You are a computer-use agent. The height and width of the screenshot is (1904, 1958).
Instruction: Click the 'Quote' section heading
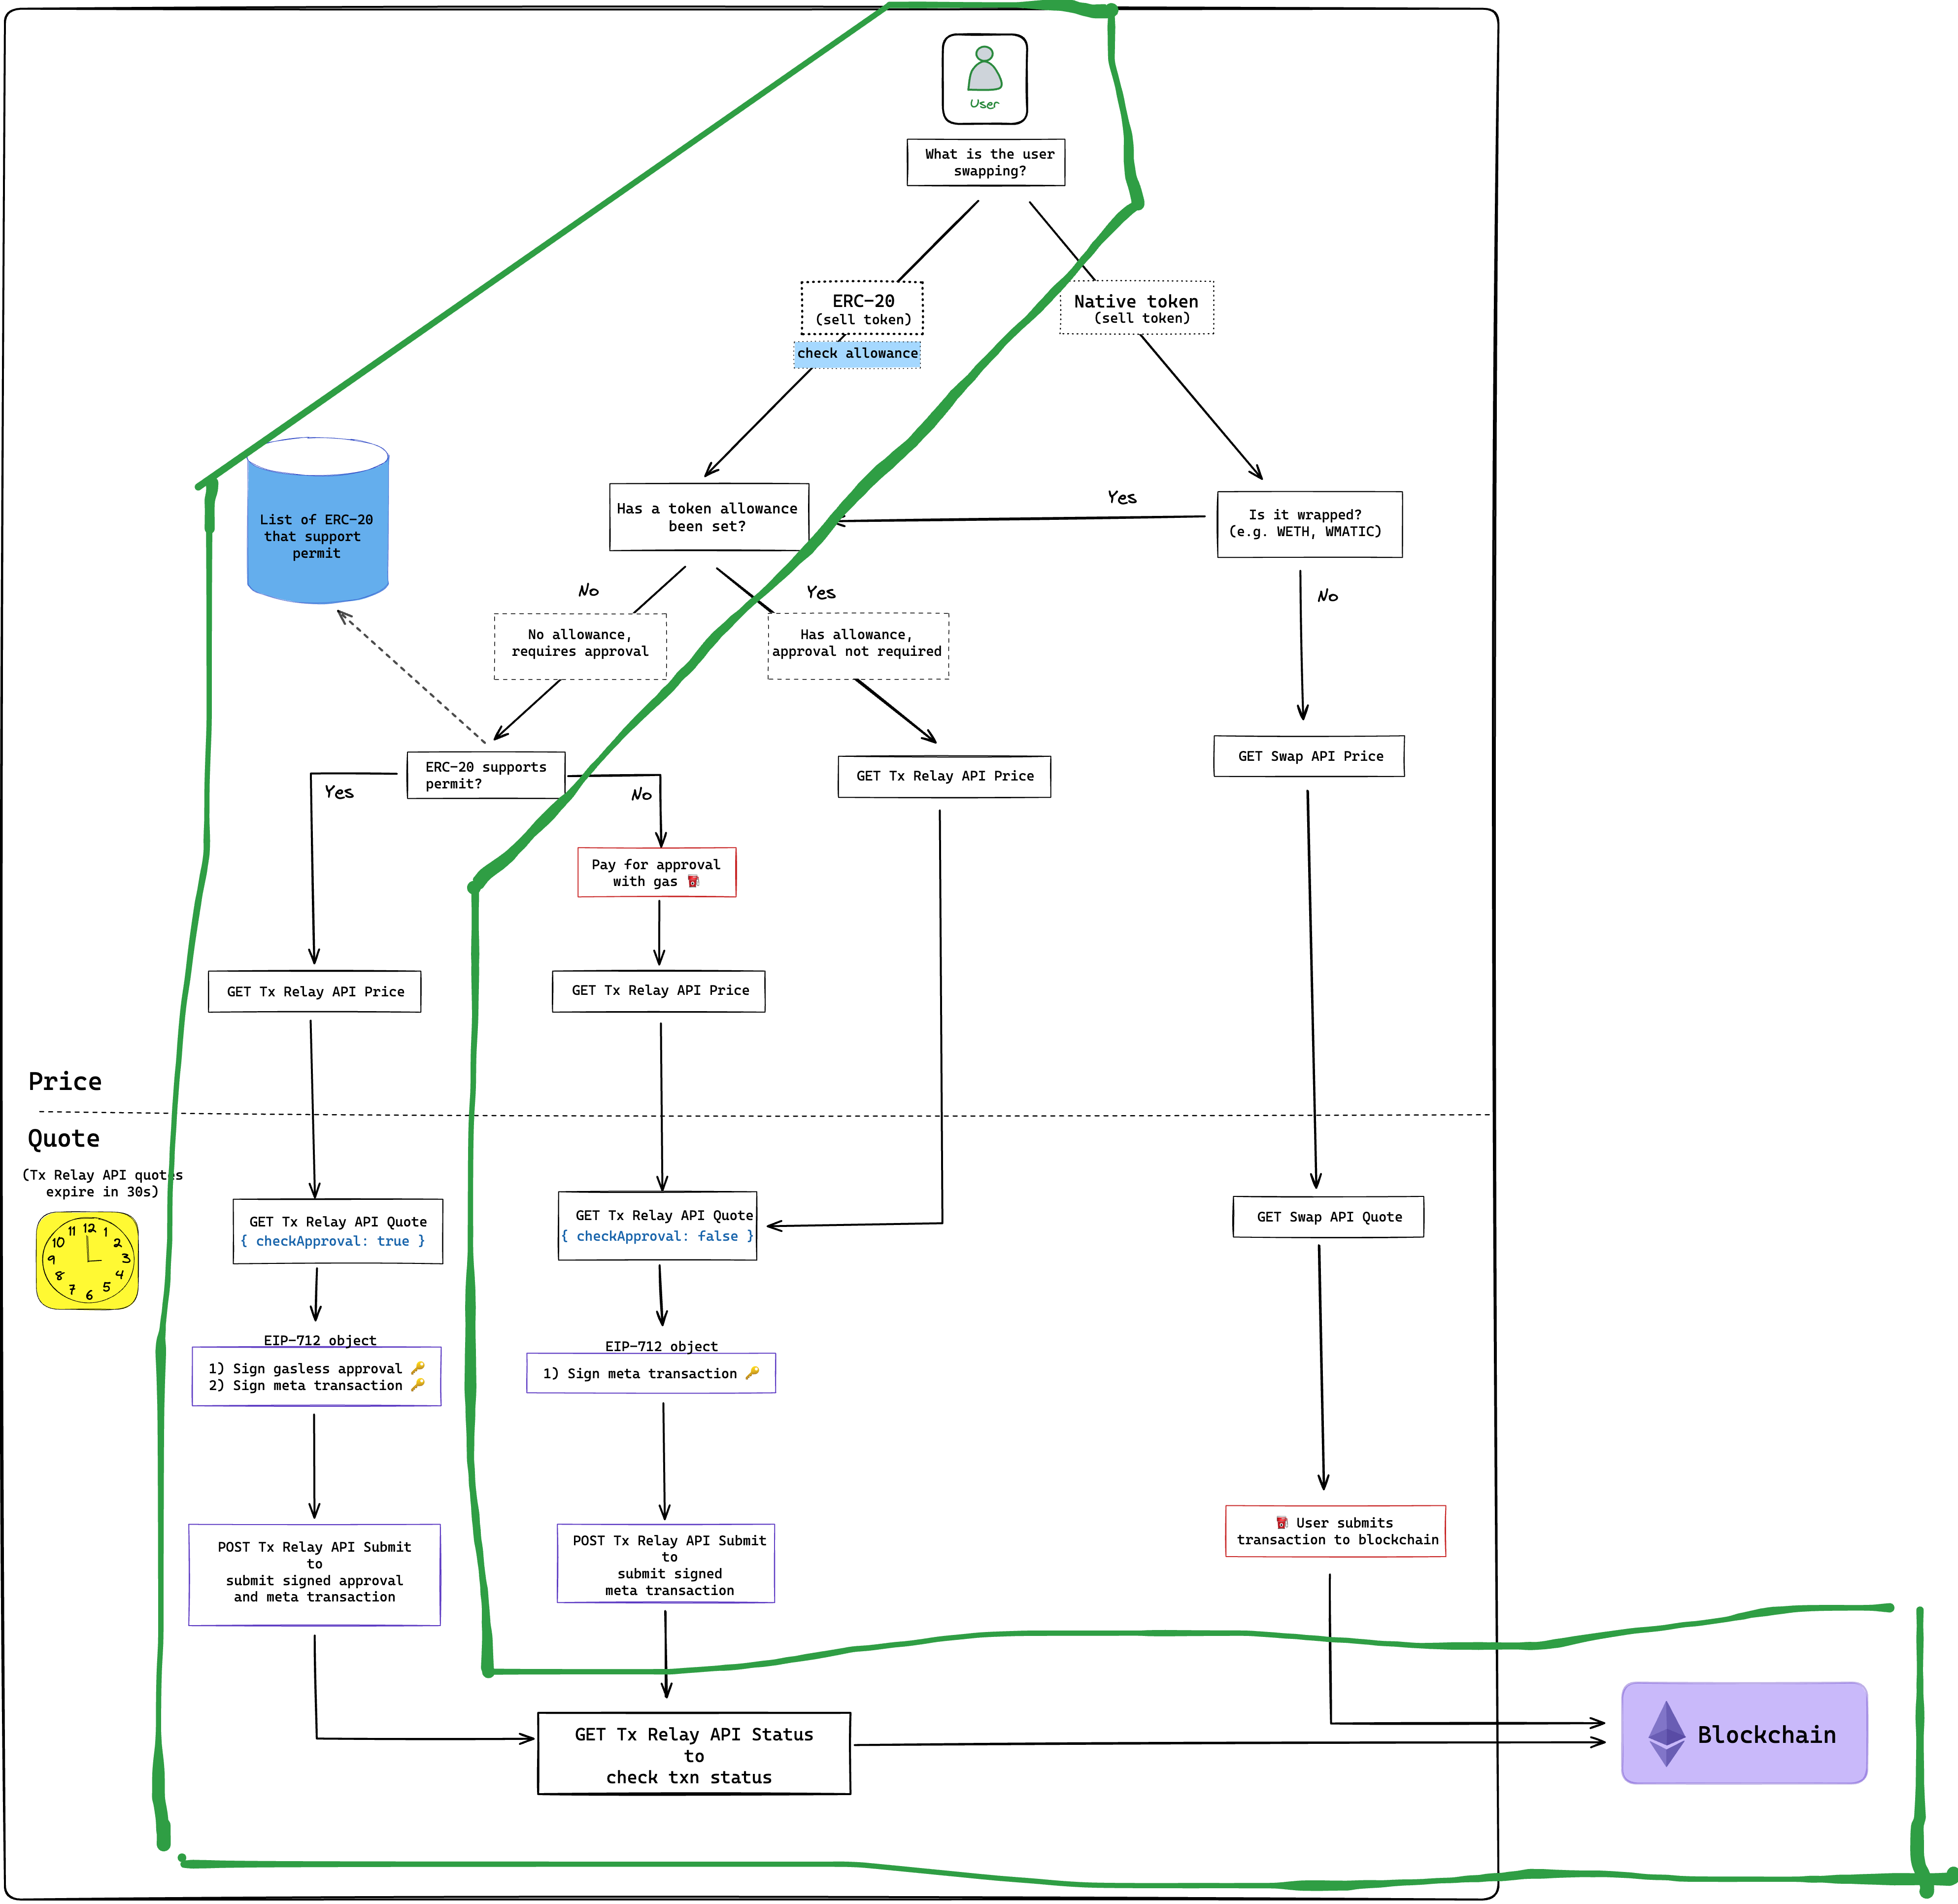64,1139
